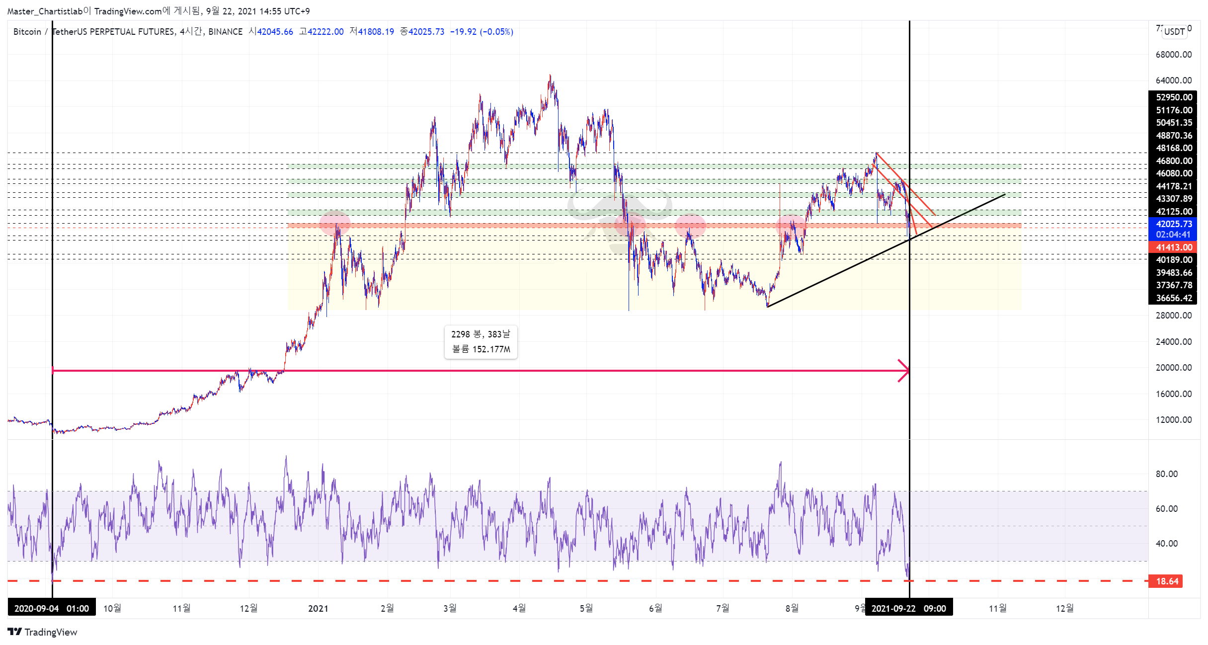1208x645 pixels.
Task: Click the 46800.00 horizontal level label
Action: coord(1173,161)
